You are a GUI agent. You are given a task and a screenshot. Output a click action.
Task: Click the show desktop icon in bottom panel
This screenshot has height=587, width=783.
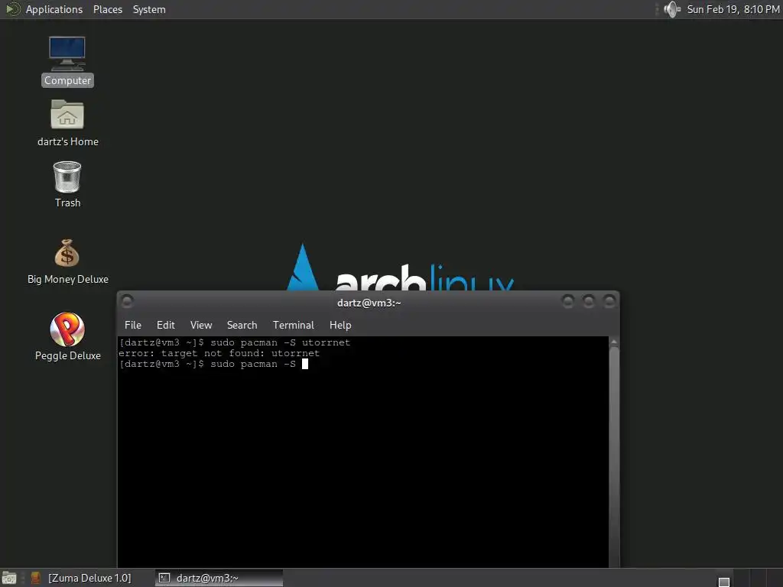click(9, 578)
